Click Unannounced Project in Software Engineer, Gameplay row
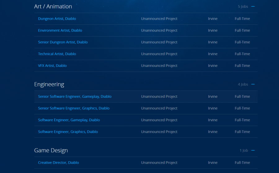 (159, 120)
